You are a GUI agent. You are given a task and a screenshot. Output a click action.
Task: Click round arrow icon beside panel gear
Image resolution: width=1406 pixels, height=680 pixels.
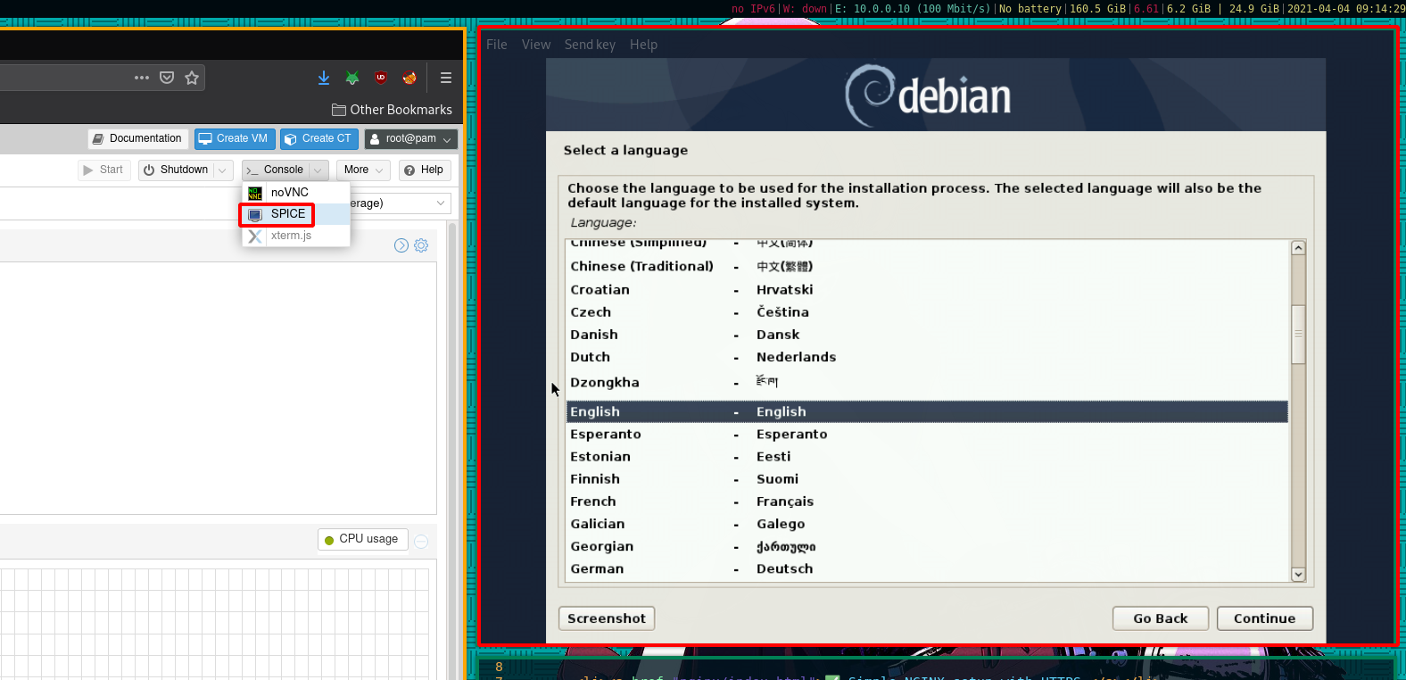(x=401, y=245)
